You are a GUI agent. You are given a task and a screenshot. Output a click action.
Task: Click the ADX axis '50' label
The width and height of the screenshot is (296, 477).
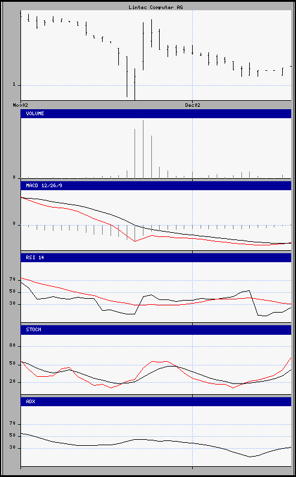point(12,436)
